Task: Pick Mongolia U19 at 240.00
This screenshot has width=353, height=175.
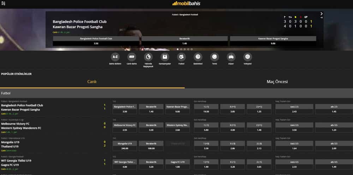Action: click(x=125, y=146)
